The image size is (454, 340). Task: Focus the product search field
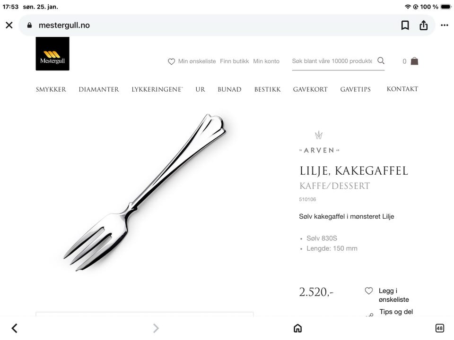pyautogui.click(x=332, y=61)
